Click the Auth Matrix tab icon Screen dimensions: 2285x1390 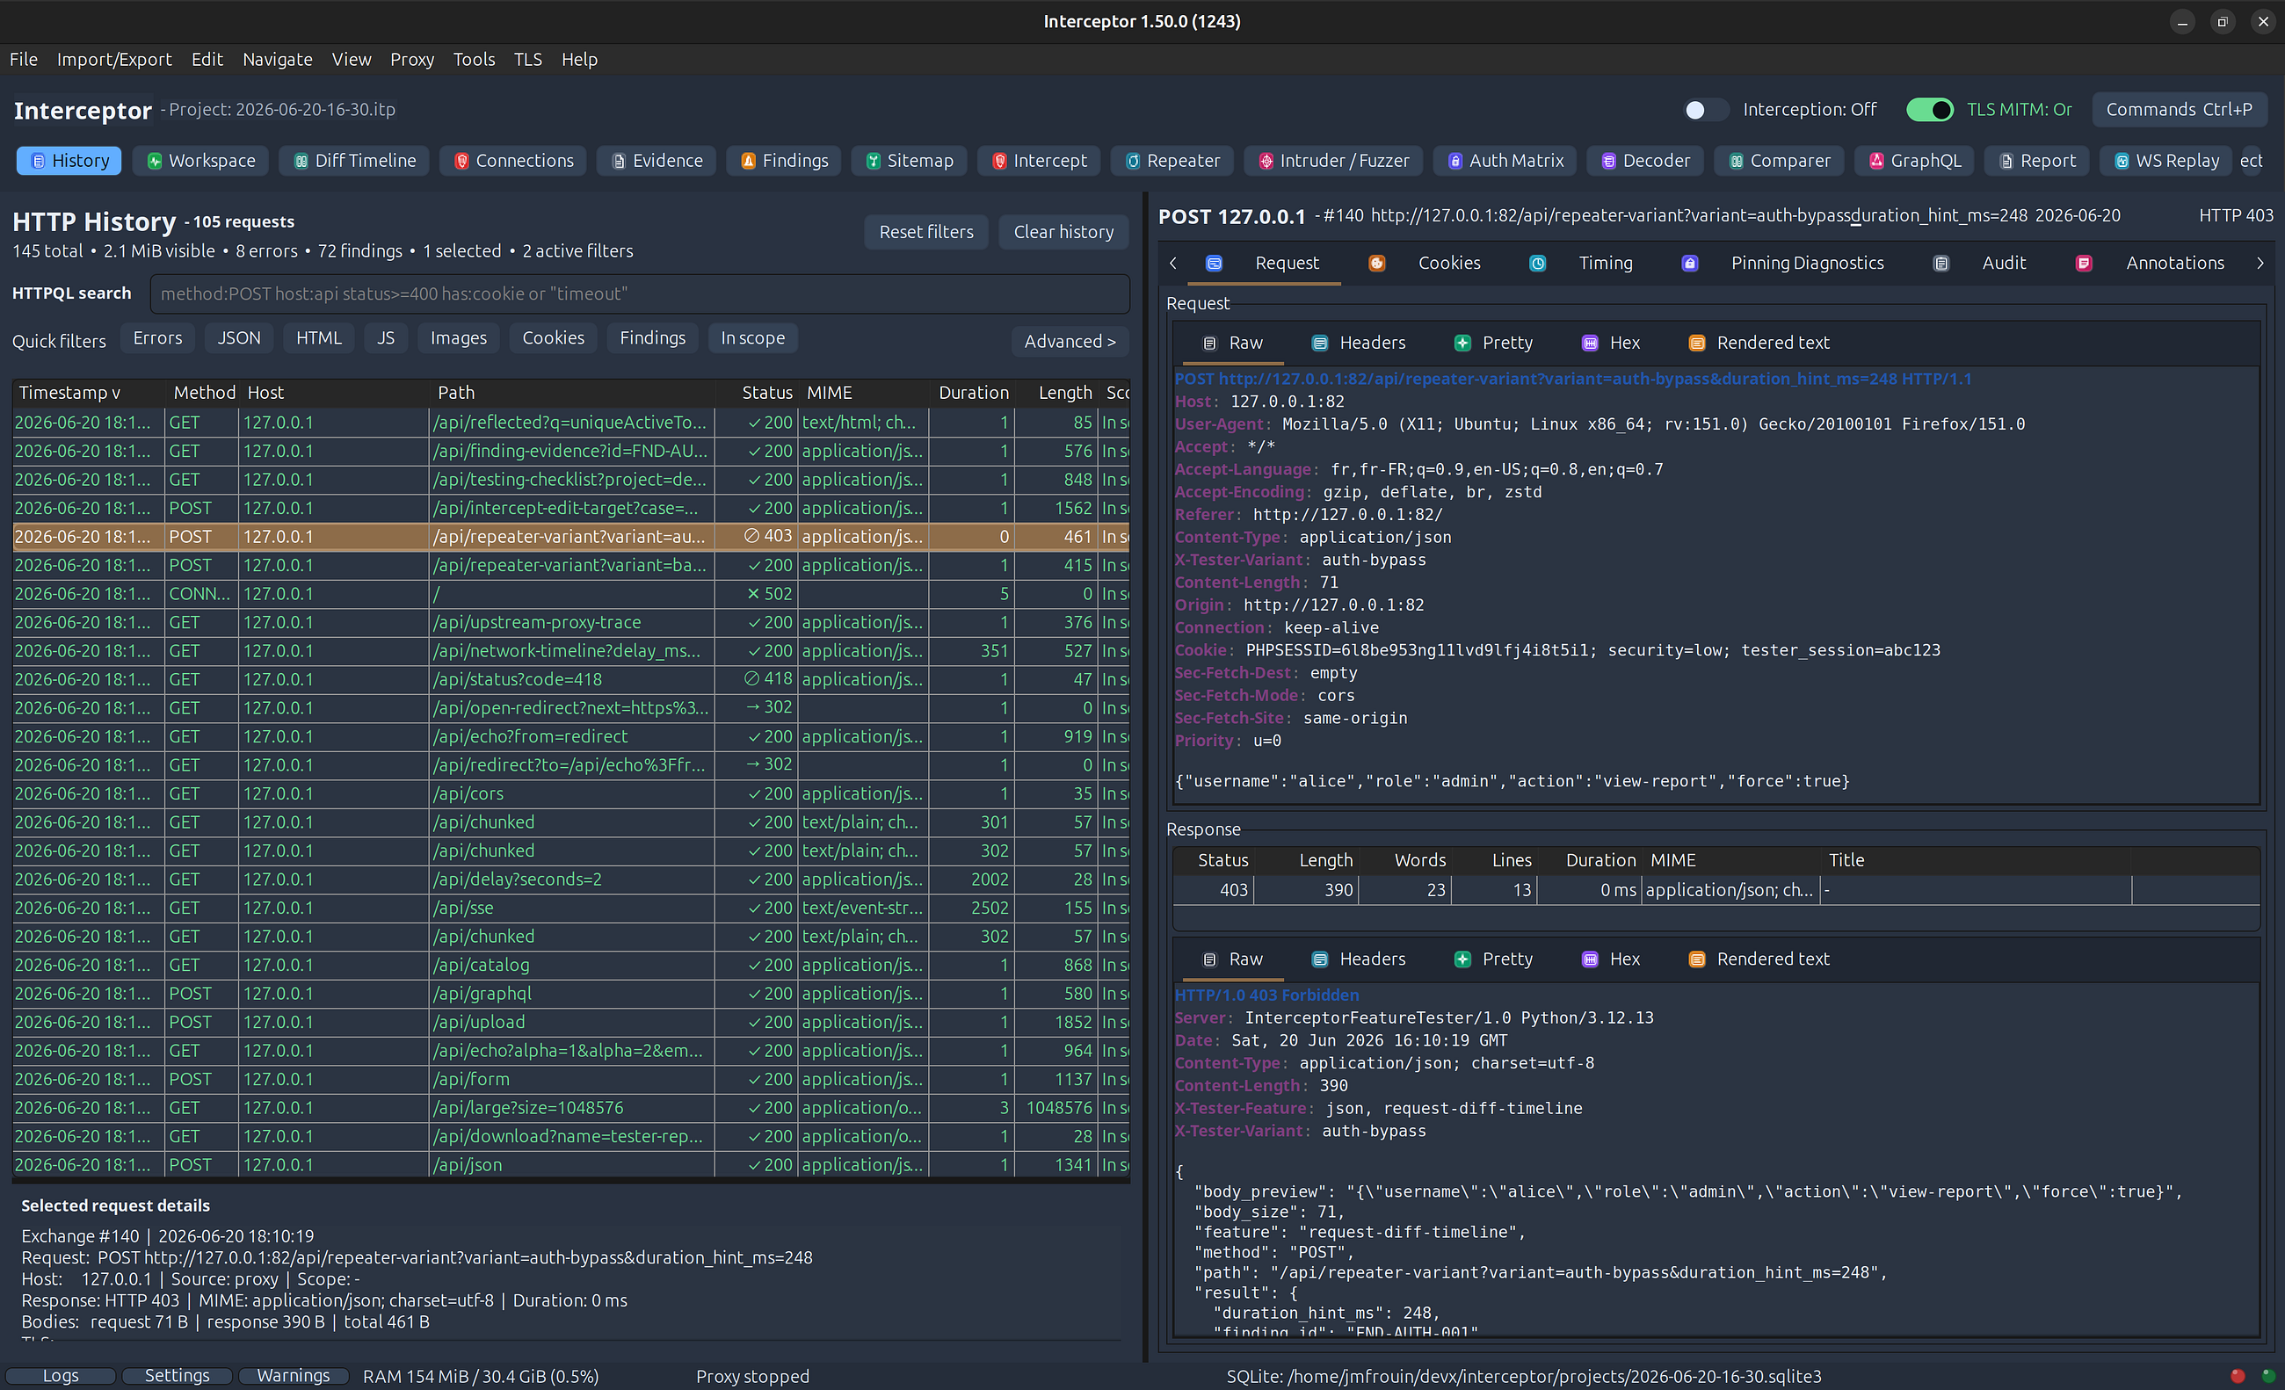point(1456,161)
